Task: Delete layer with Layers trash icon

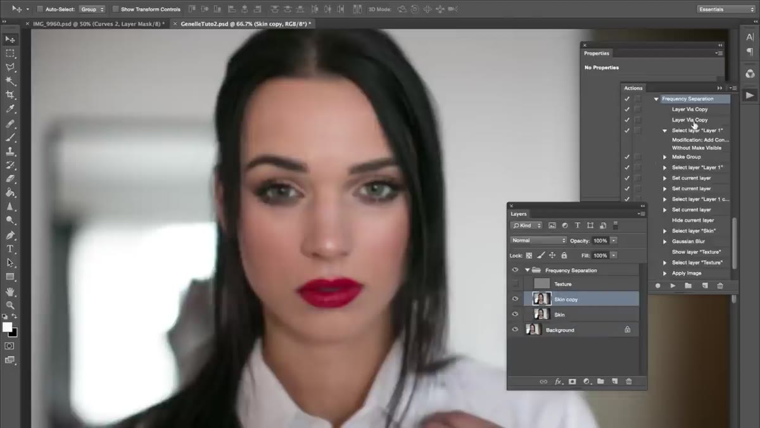Action: pyautogui.click(x=628, y=381)
